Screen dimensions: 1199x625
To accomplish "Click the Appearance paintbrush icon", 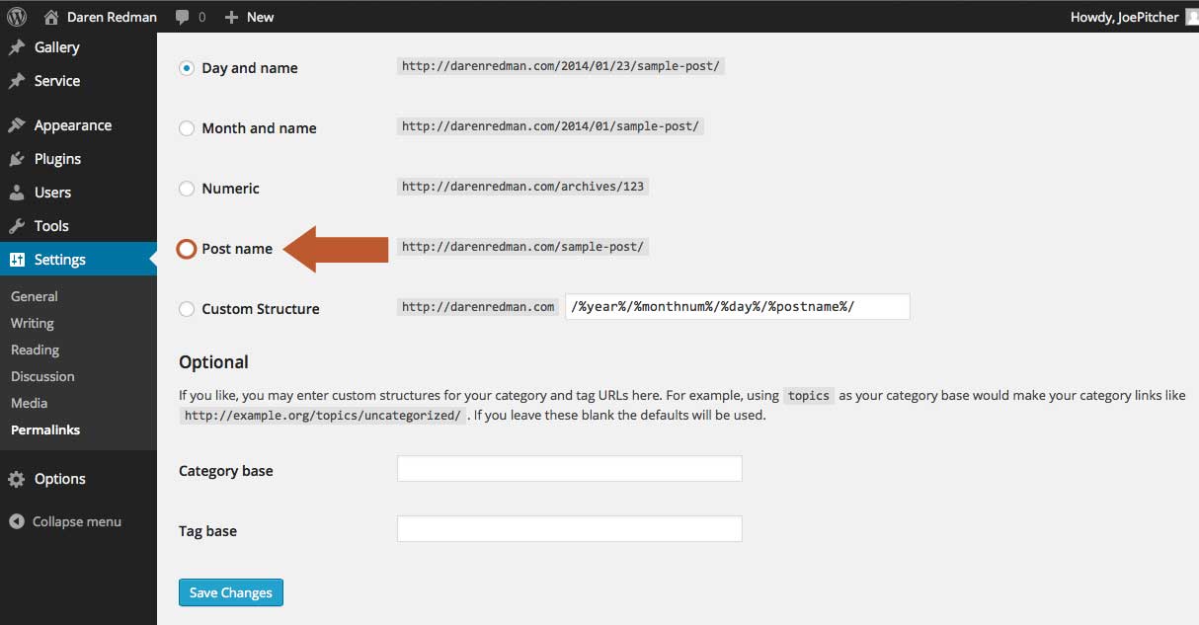I will [17, 125].
